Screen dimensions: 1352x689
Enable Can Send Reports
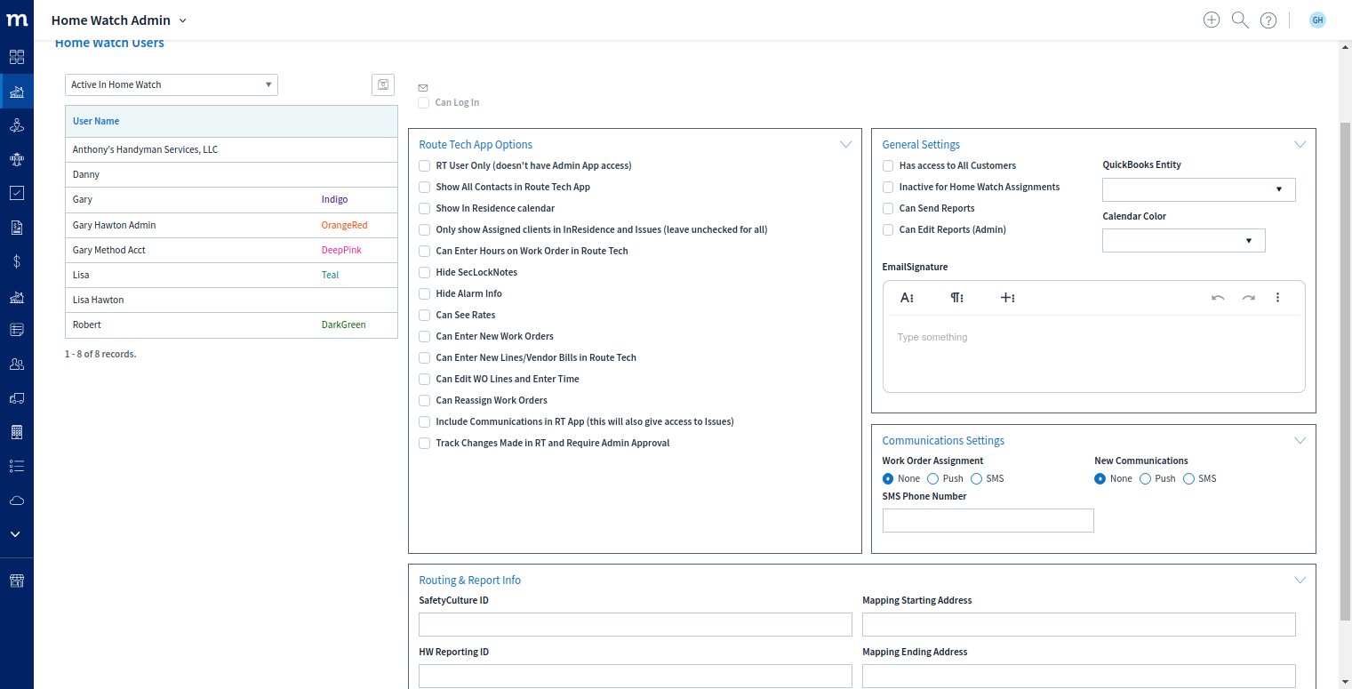(x=888, y=208)
